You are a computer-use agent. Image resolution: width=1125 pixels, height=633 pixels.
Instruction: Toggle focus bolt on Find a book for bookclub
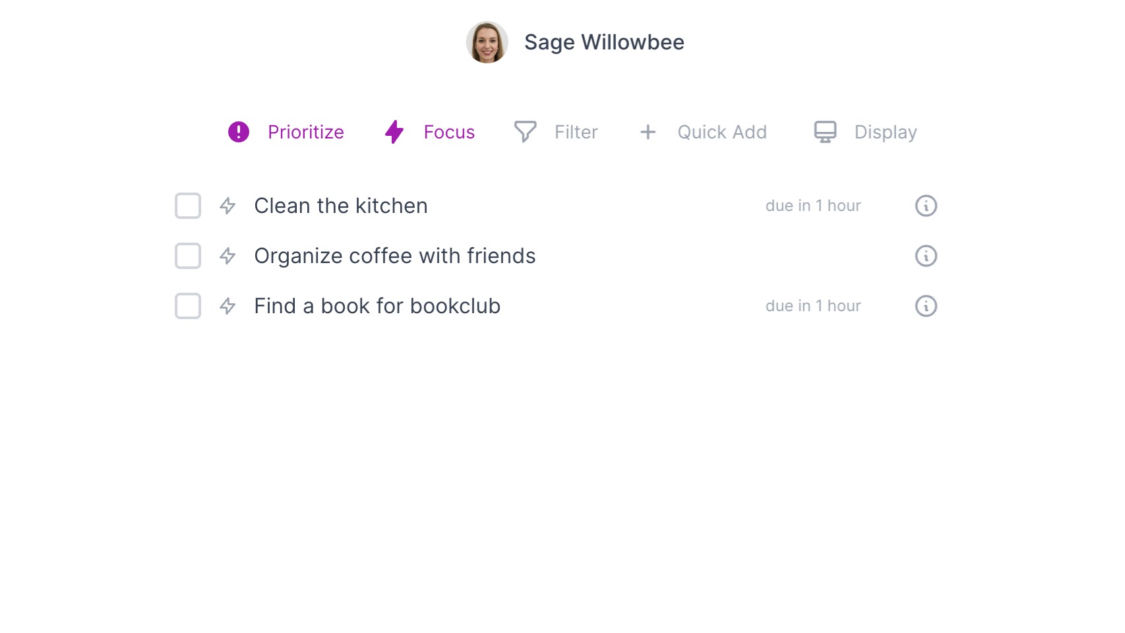(228, 306)
